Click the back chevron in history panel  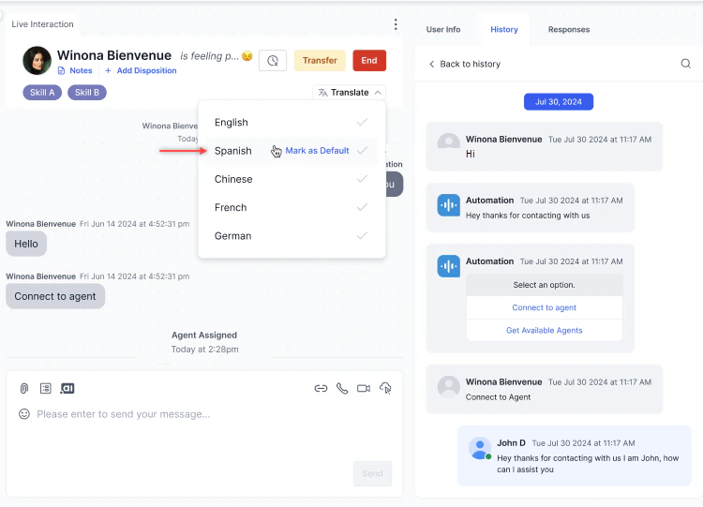pyautogui.click(x=432, y=64)
